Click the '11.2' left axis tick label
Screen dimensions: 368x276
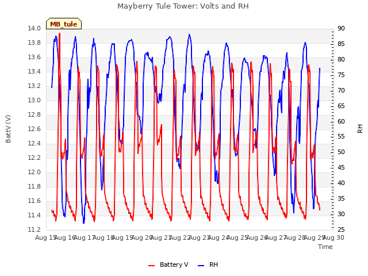point(34,229)
